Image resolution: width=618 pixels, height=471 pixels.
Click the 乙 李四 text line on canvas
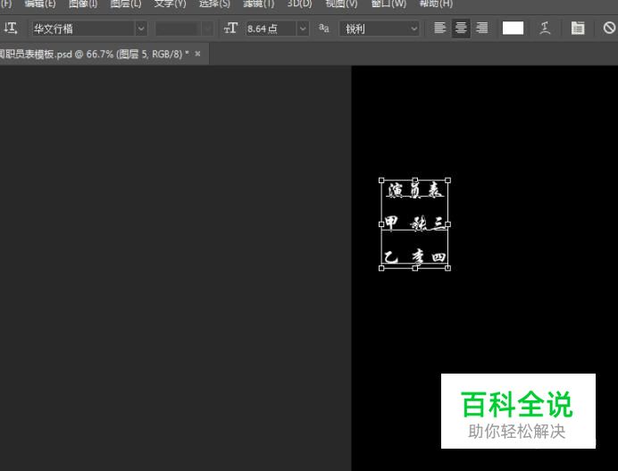[x=414, y=257]
